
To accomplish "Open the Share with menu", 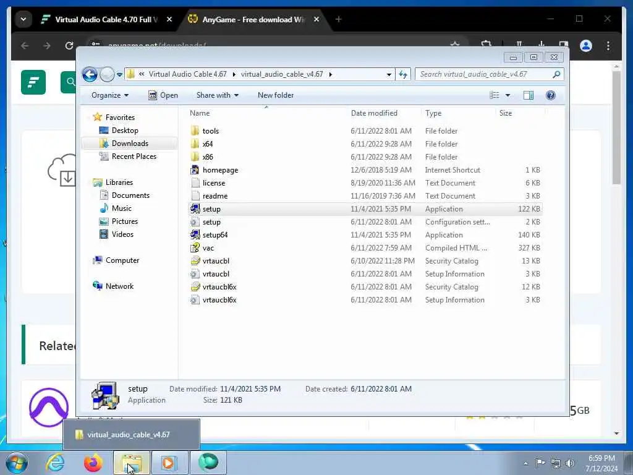I will coord(217,95).
